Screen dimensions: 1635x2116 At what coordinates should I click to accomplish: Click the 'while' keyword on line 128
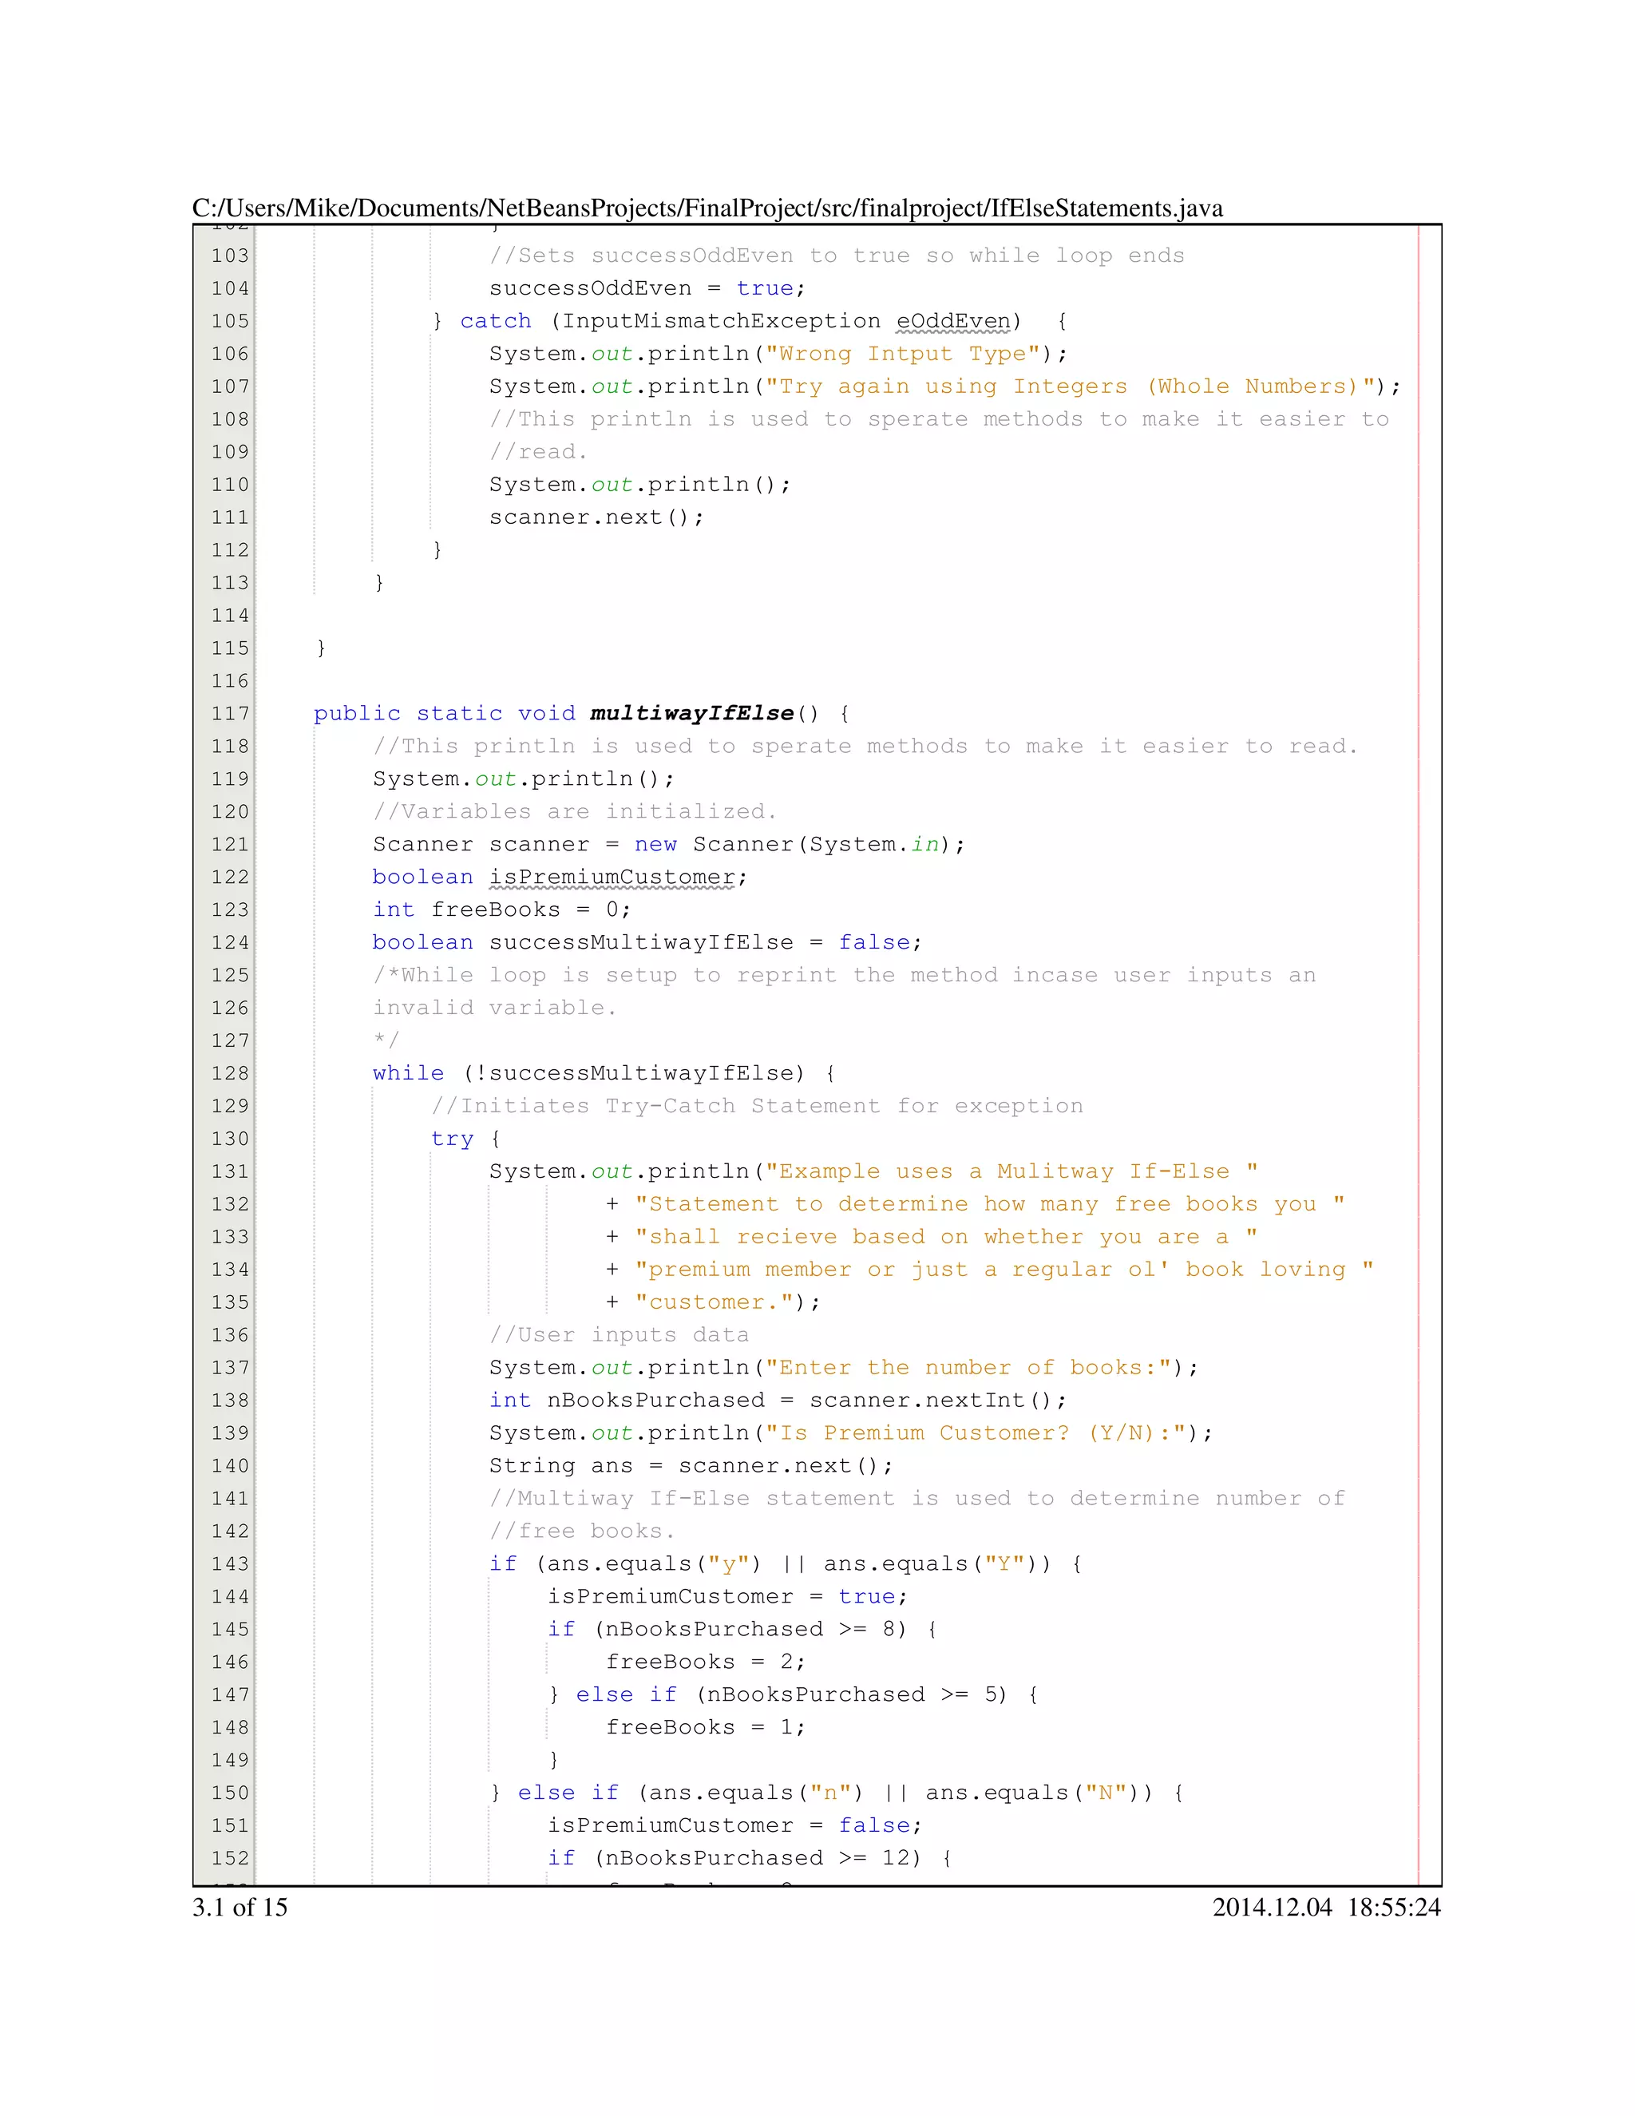click(x=408, y=1073)
